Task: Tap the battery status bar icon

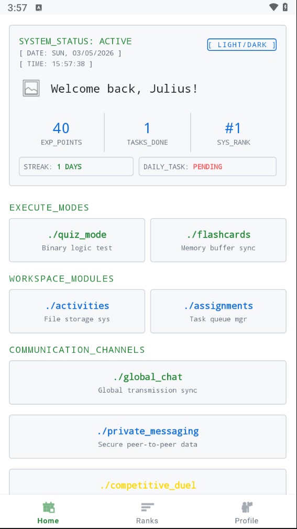Action: click(x=285, y=7)
